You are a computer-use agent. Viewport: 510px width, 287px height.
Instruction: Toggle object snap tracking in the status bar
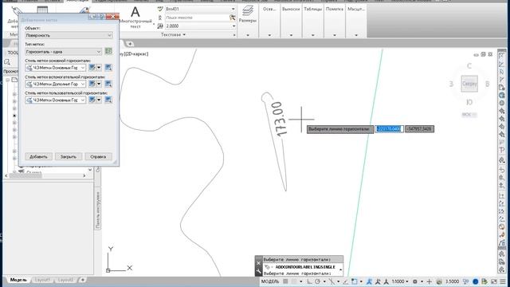coord(345,281)
